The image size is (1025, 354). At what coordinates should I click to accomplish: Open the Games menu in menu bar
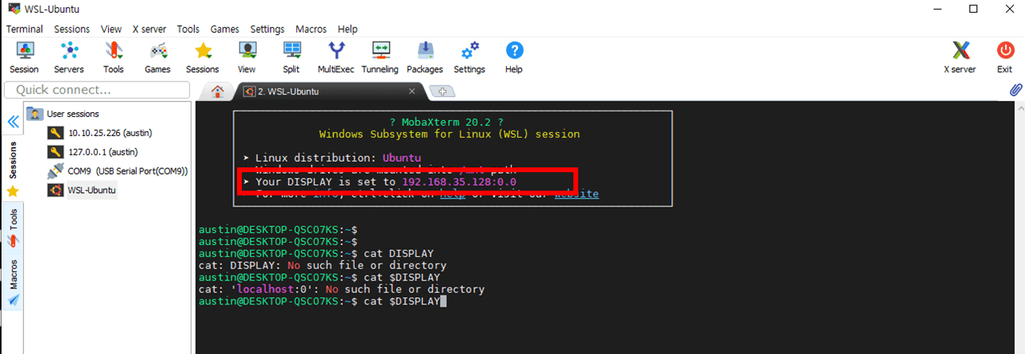(225, 29)
